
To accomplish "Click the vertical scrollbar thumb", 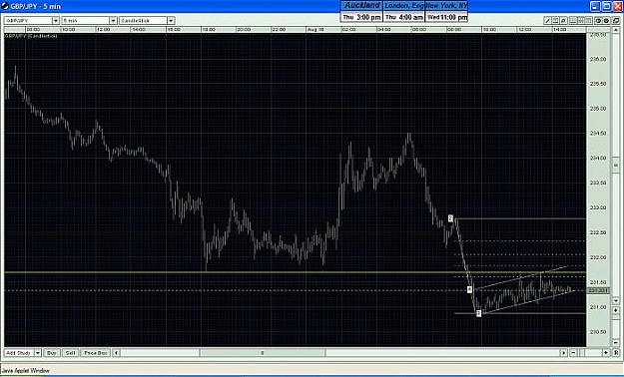I will [616, 165].
